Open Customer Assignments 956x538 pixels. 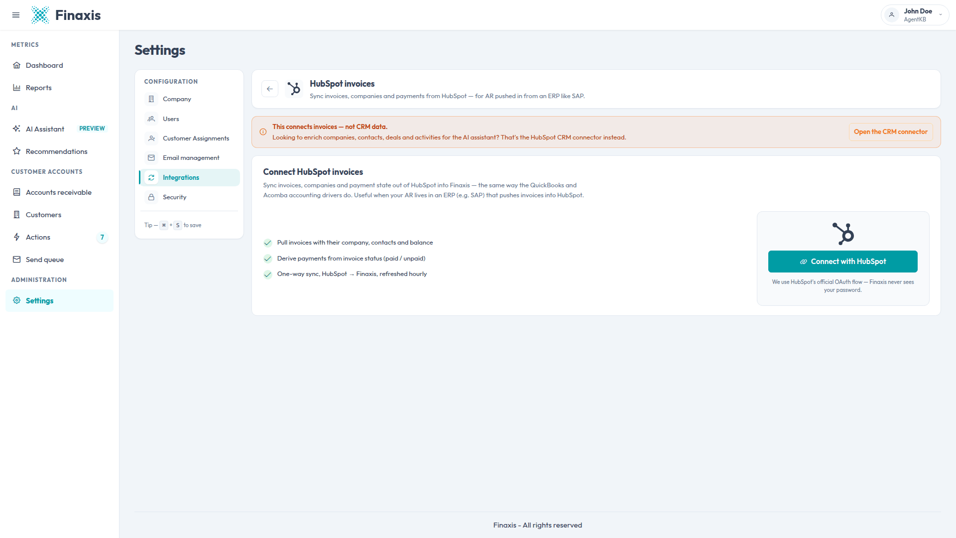coord(189,138)
